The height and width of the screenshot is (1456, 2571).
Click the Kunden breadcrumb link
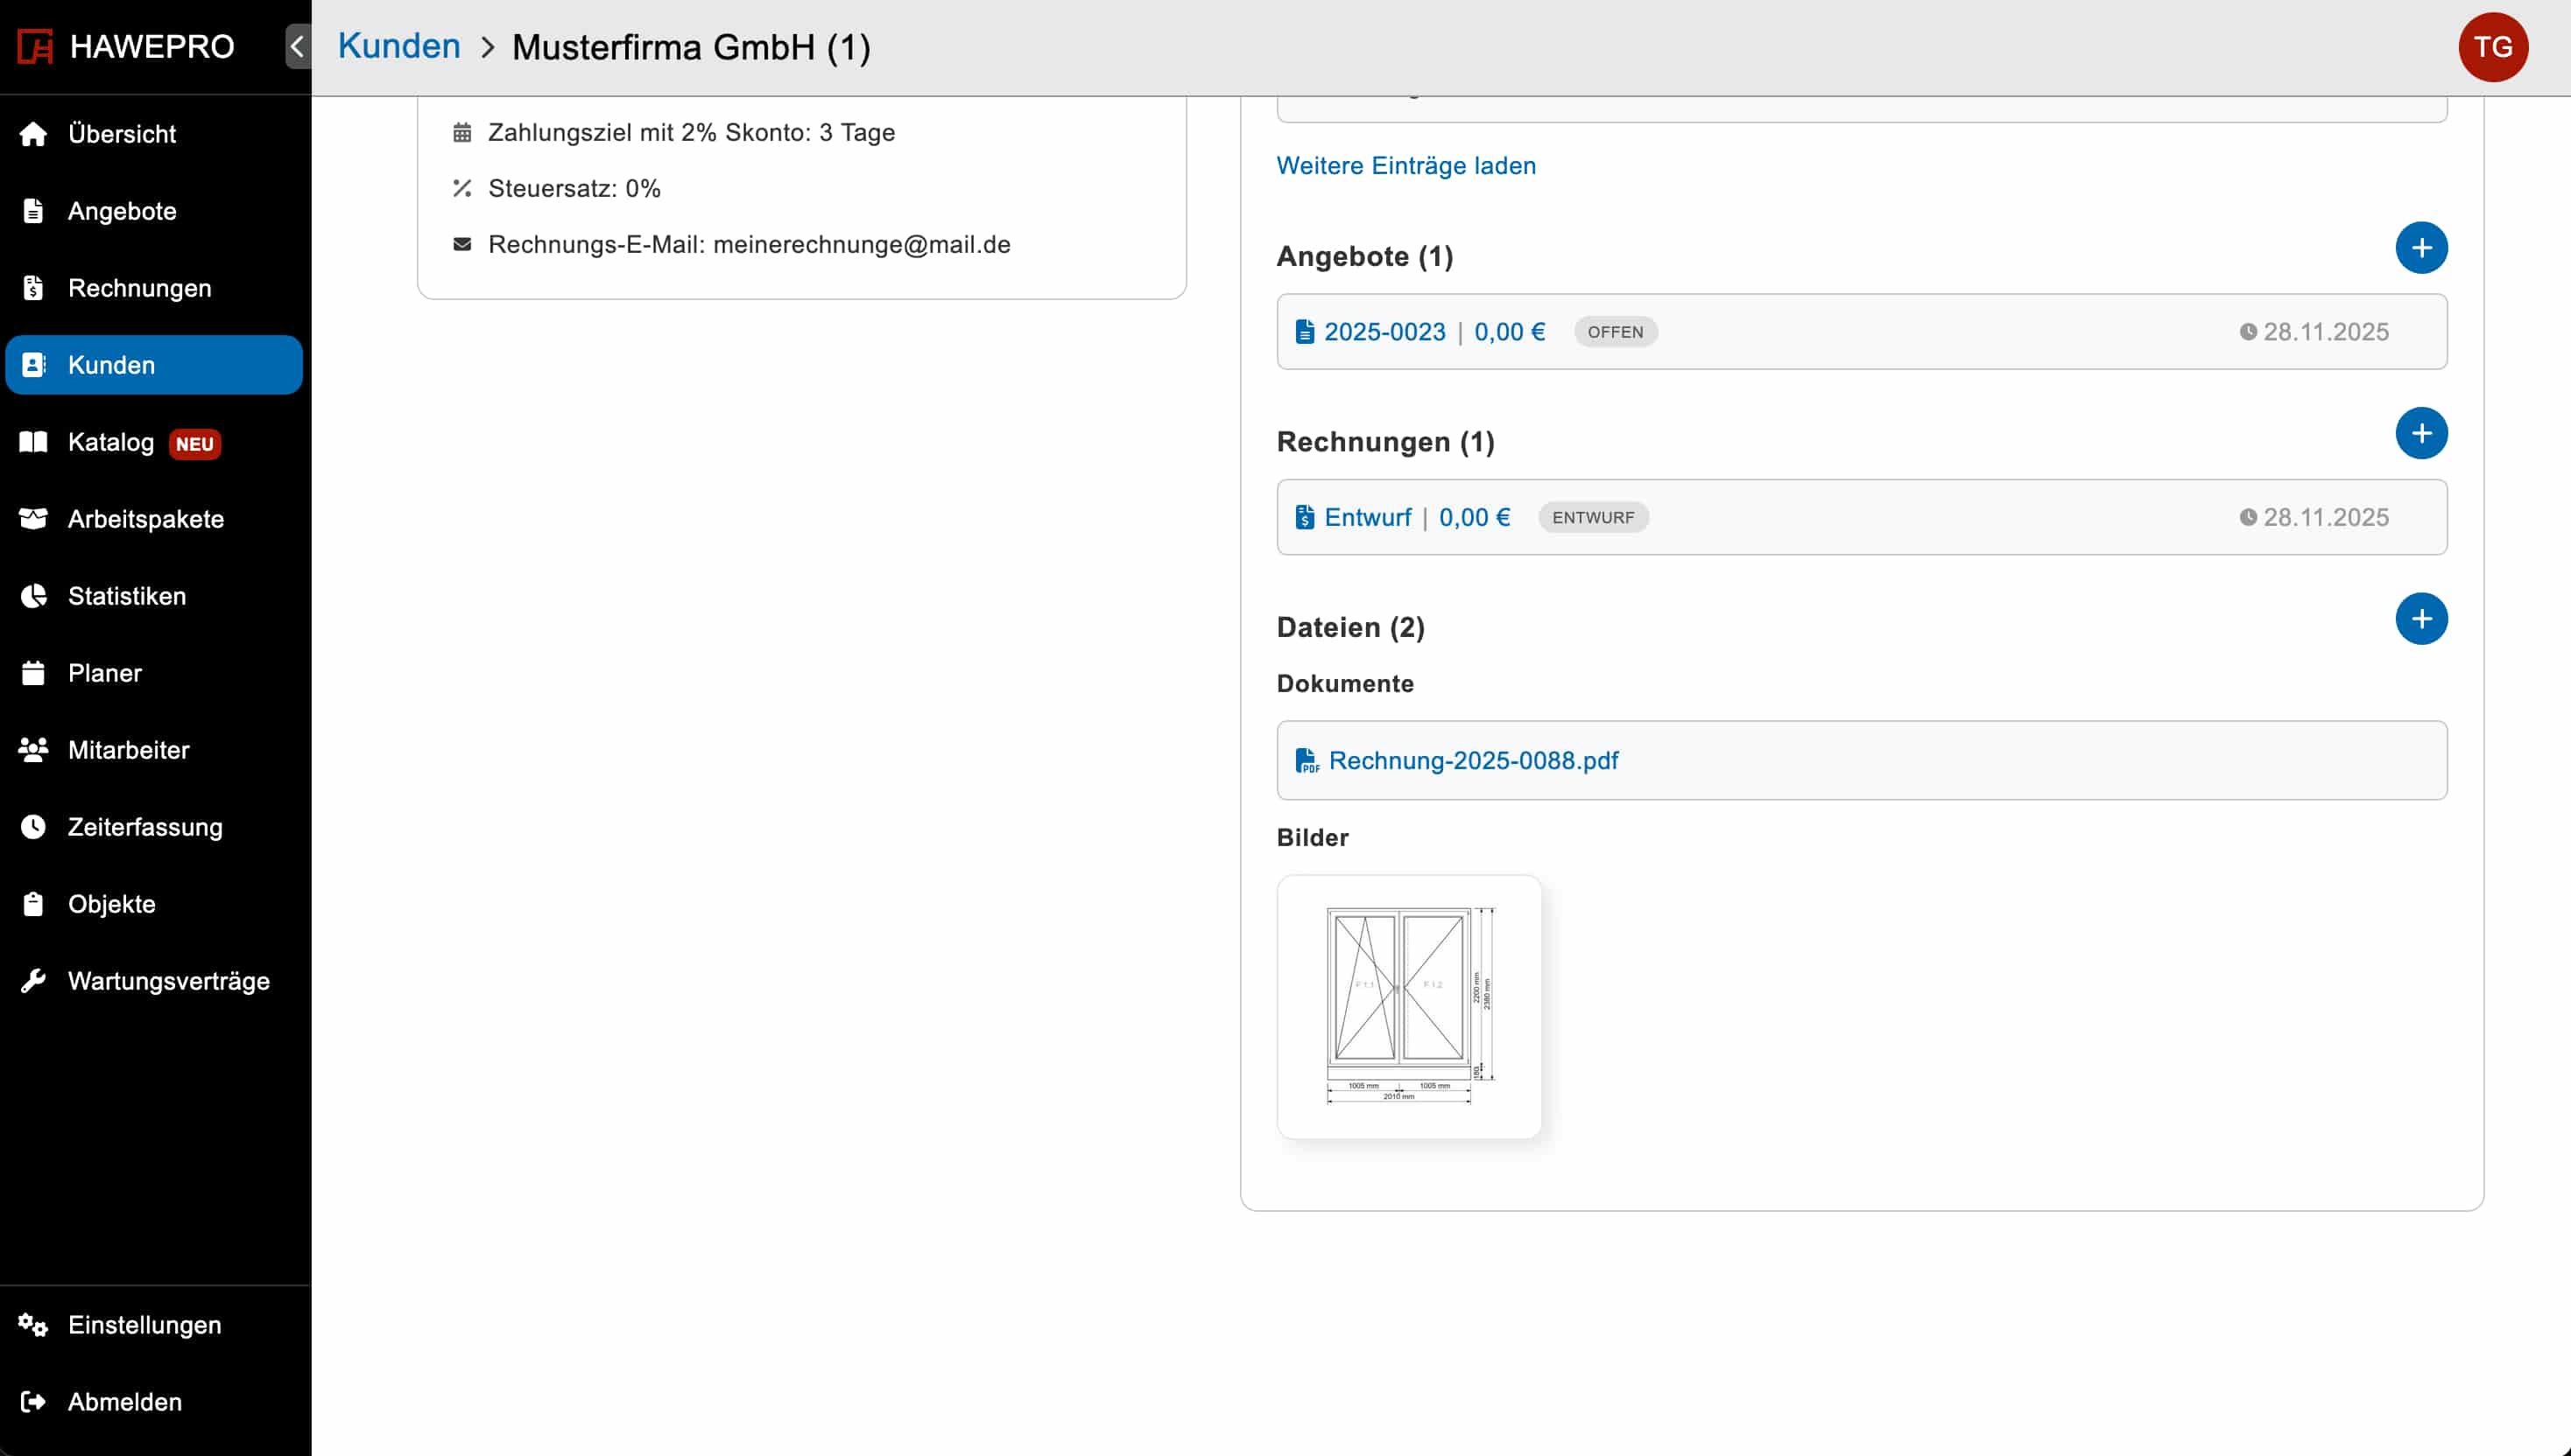pos(398,46)
